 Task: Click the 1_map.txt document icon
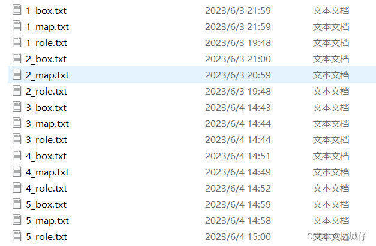(x=17, y=26)
